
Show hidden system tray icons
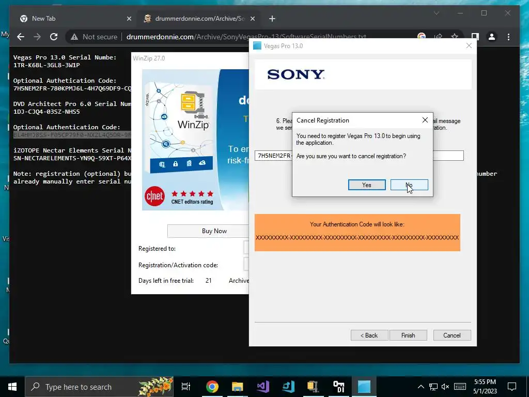[x=421, y=387]
